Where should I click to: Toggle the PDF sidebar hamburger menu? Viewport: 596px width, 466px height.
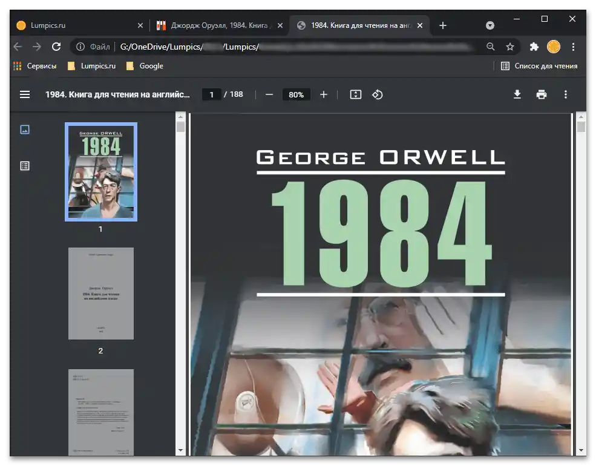pos(25,94)
